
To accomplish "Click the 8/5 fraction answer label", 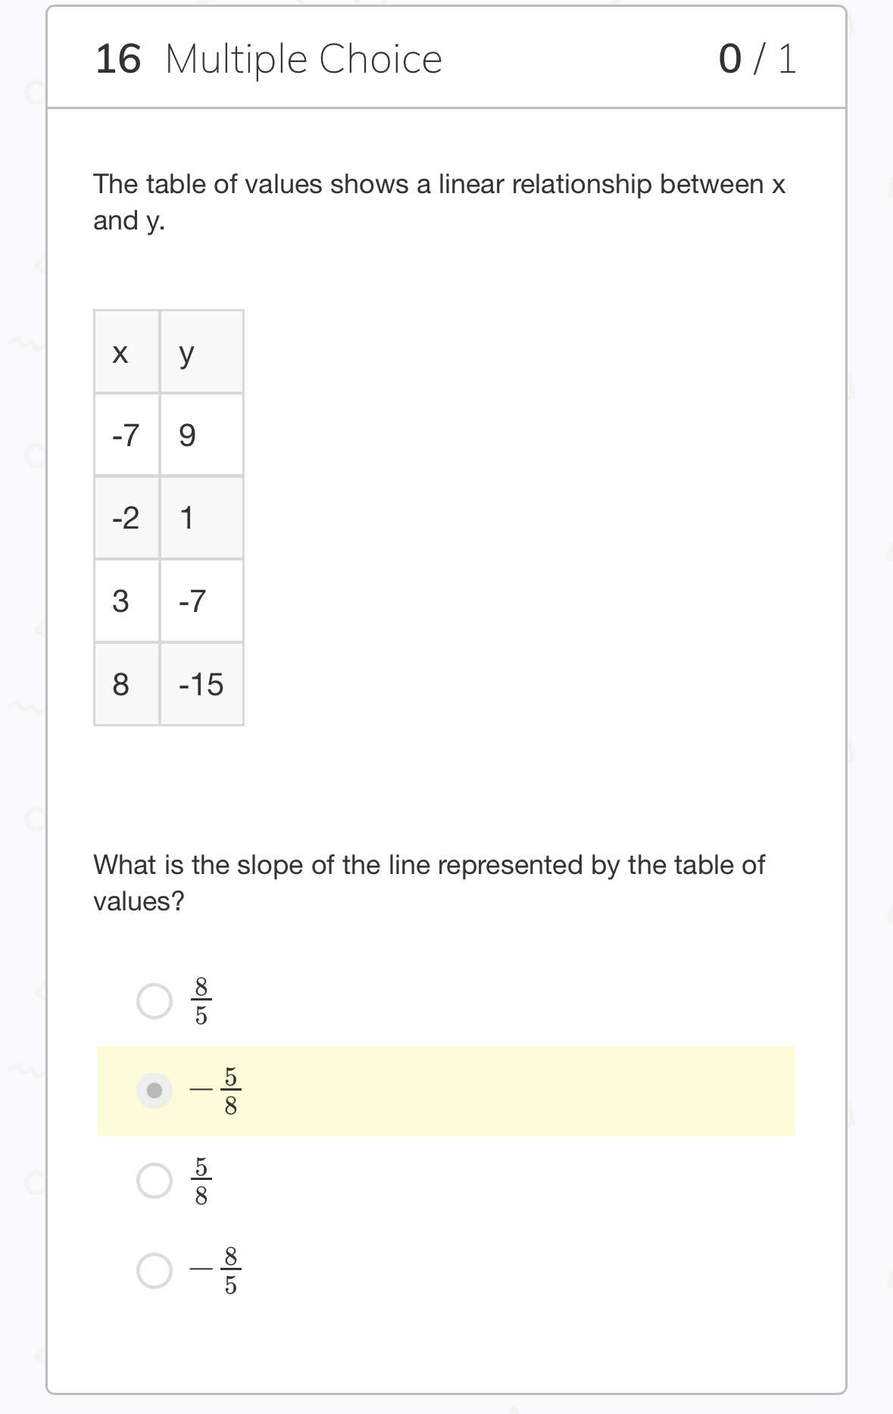I will click(201, 1001).
